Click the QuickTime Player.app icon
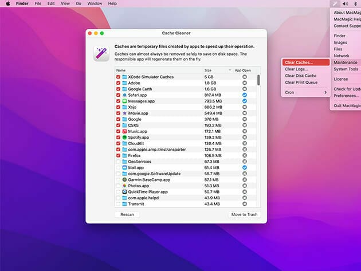361x271 pixels. (x=124, y=192)
